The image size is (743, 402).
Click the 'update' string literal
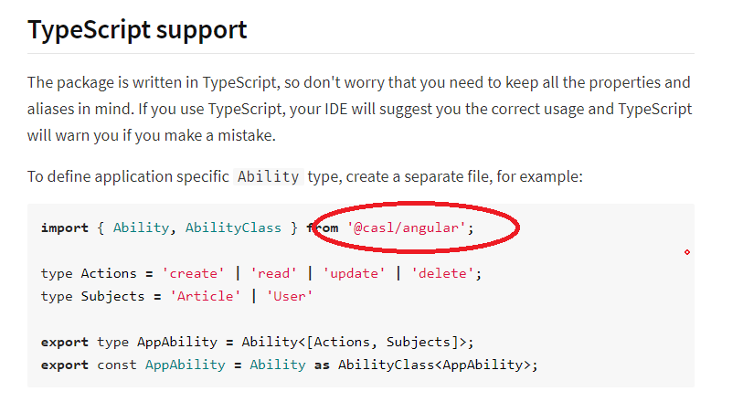354,273
